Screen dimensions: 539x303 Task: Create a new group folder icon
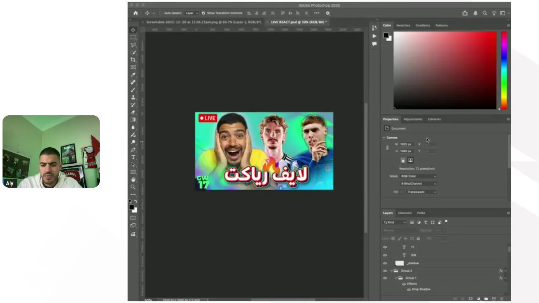point(486,299)
